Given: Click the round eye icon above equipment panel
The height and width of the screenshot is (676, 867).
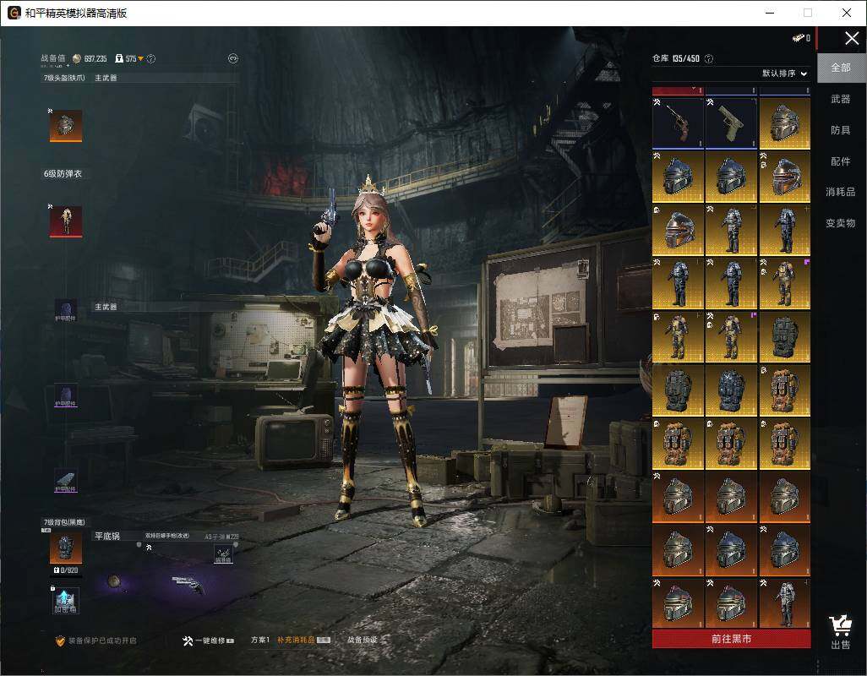Looking at the screenshot, I should coord(232,58).
